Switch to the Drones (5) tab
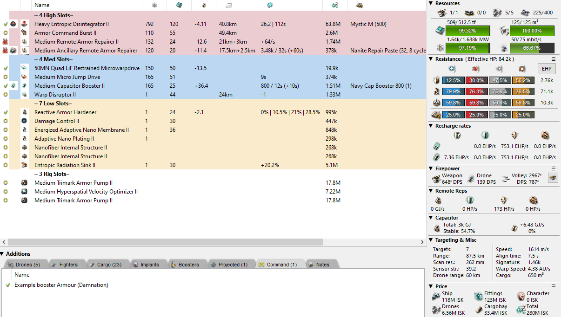 coord(27,265)
